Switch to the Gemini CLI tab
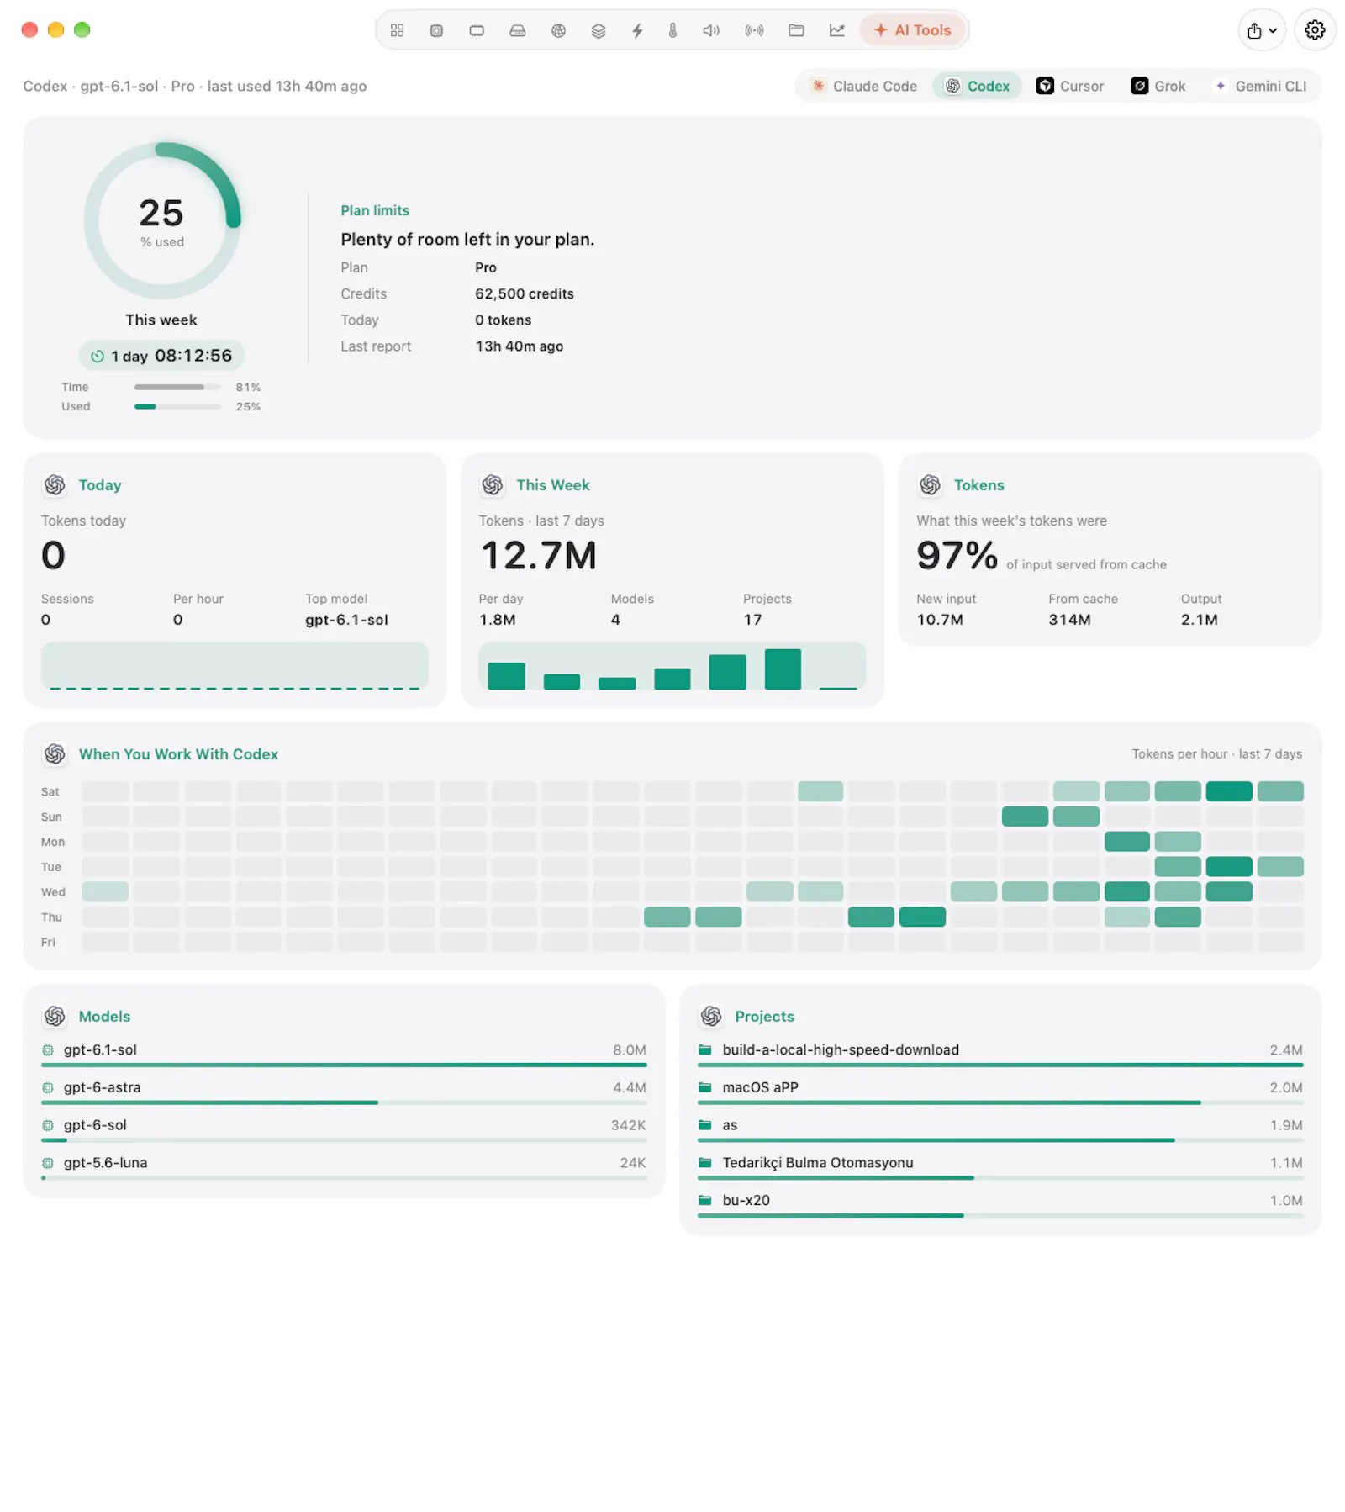 pyautogui.click(x=1260, y=86)
